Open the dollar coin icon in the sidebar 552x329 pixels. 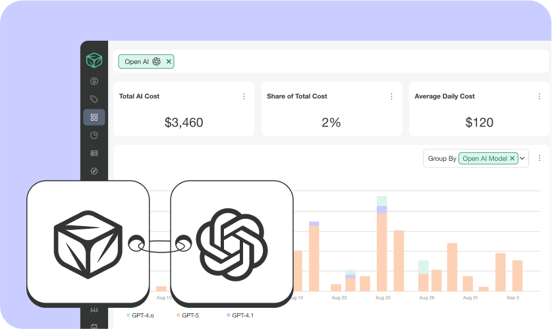pyautogui.click(x=94, y=81)
